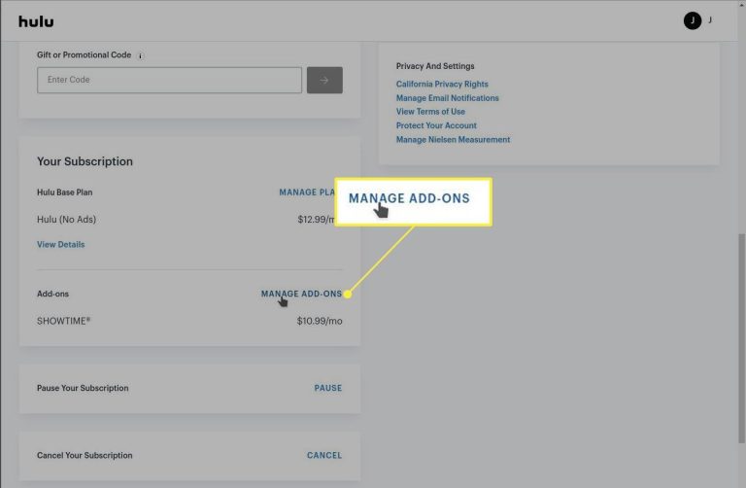Click info icon beside Gift or Promotional Code
The height and width of the screenshot is (488, 746).
[141, 55]
